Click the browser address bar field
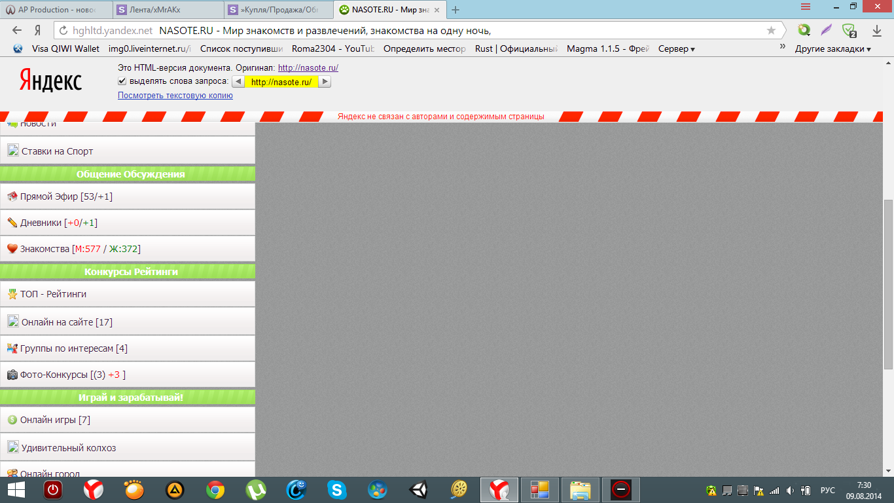The width and height of the screenshot is (894, 503). coord(393,30)
